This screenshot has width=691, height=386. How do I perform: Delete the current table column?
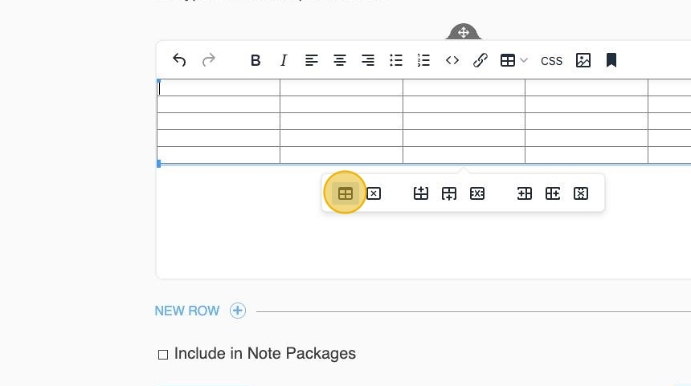pos(581,193)
